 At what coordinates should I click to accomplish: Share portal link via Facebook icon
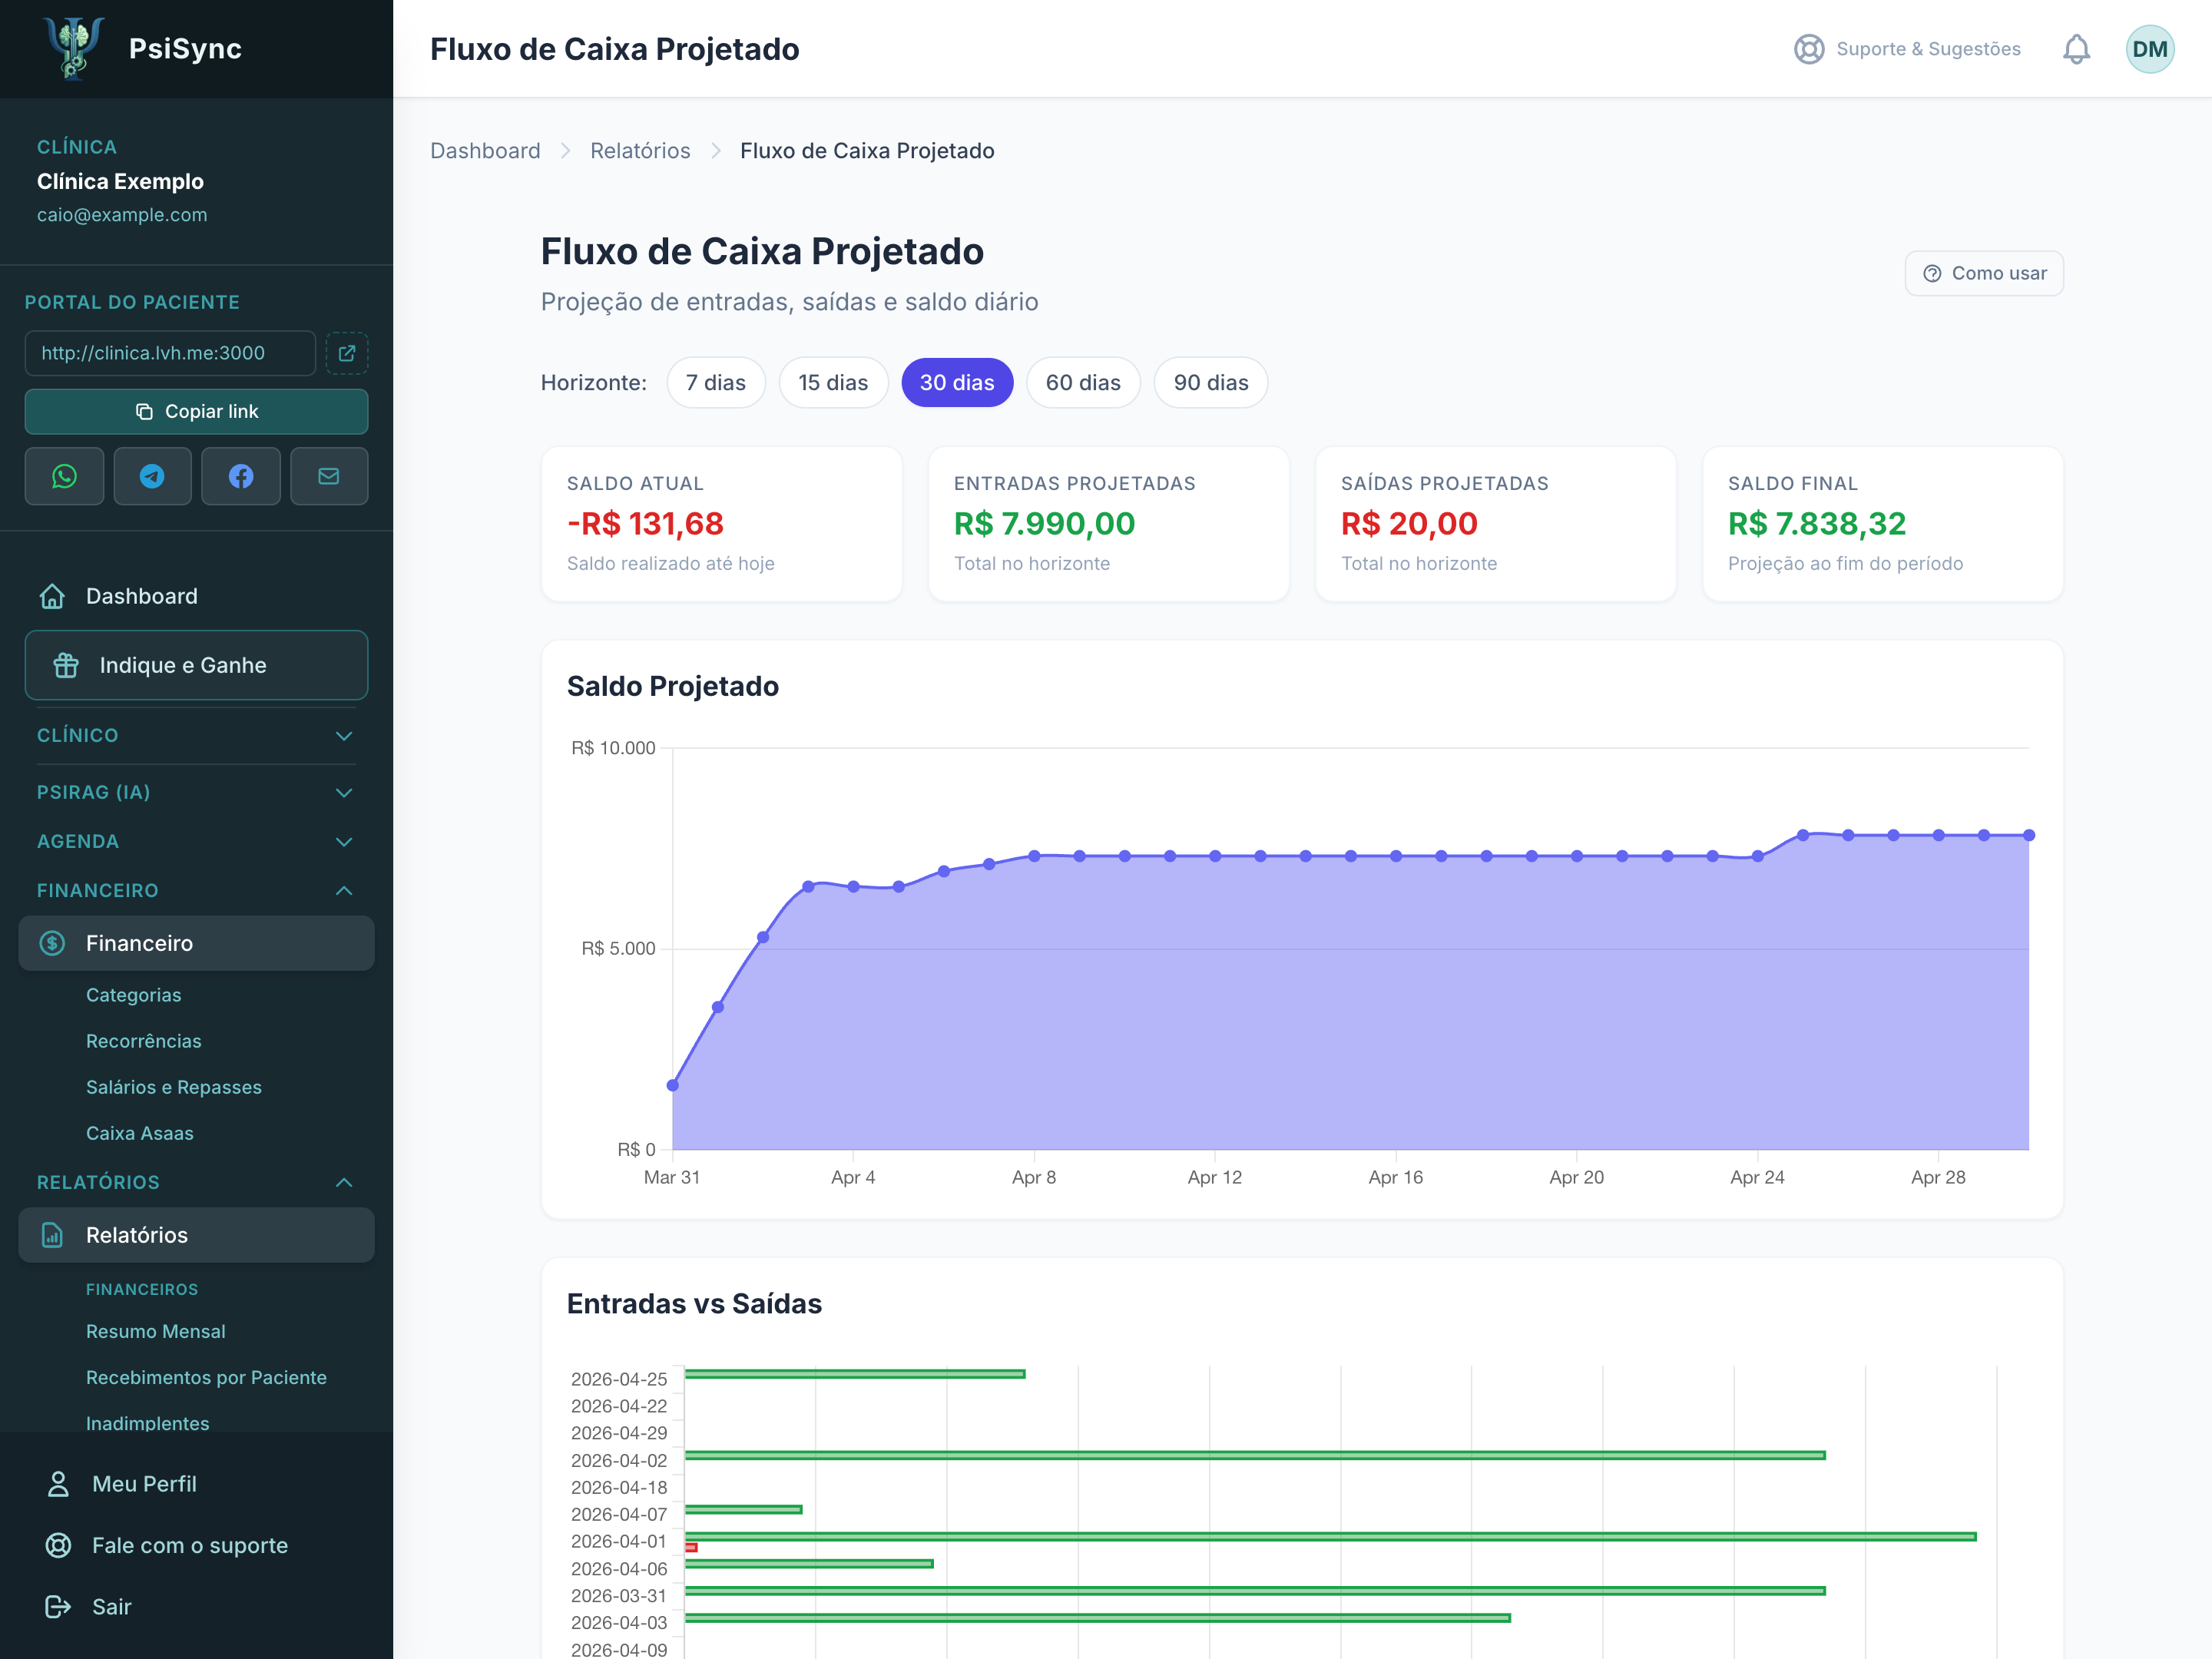241,476
